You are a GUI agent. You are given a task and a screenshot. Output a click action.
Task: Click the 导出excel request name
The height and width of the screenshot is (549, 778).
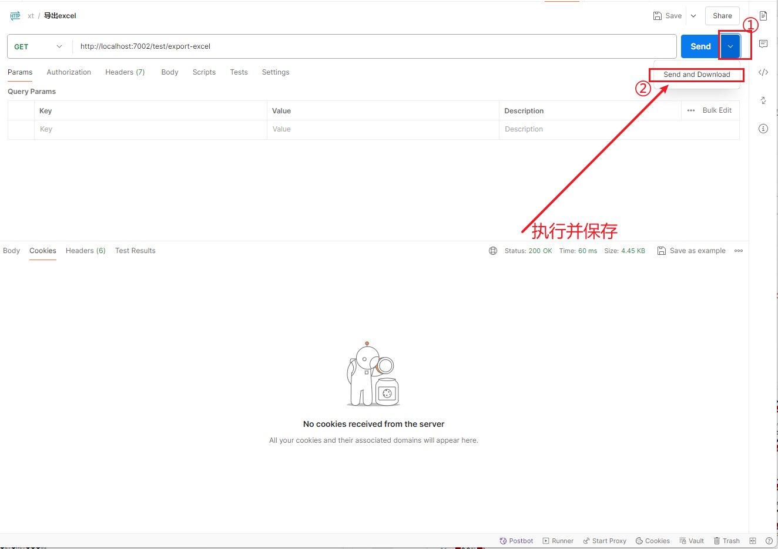60,16
